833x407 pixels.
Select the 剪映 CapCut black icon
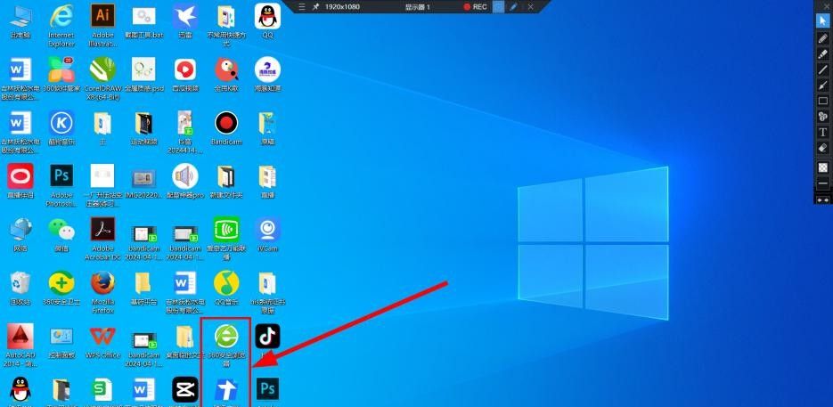click(x=185, y=390)
